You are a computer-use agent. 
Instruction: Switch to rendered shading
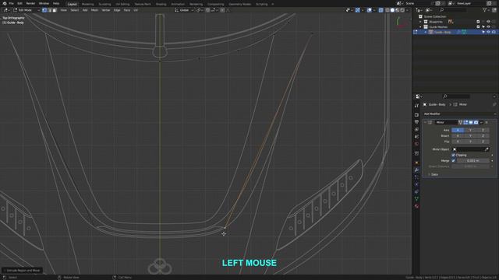402,10
